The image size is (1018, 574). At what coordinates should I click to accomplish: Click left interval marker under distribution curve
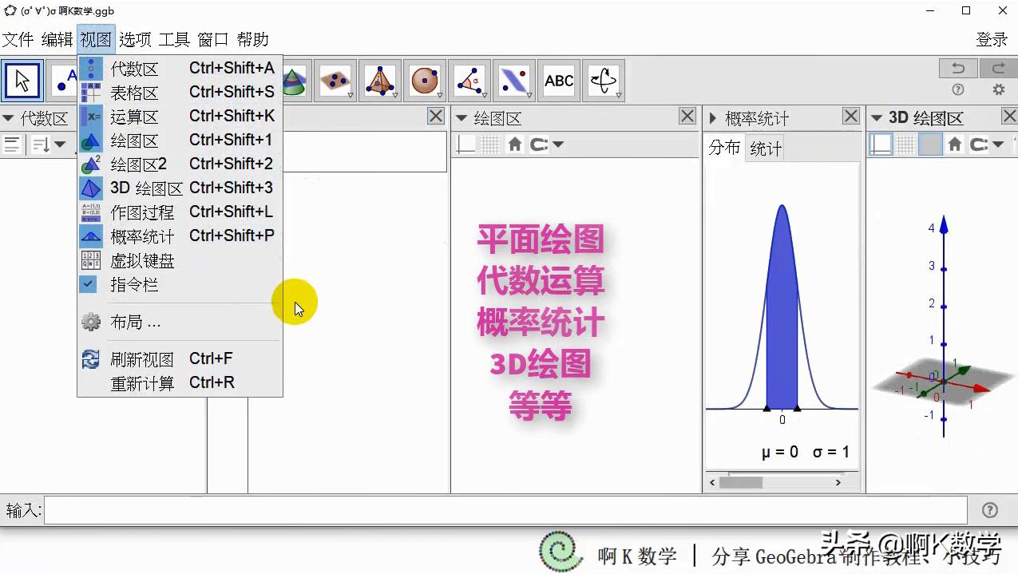click(x=767, y=408)
